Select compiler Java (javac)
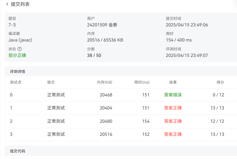The width and height of the screenshot is (237, 159). (20, 40)
